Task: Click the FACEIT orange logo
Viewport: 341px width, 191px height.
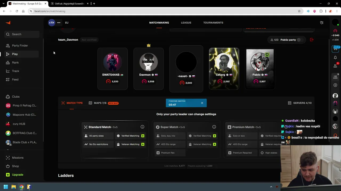Action: (x=8, y=23)
